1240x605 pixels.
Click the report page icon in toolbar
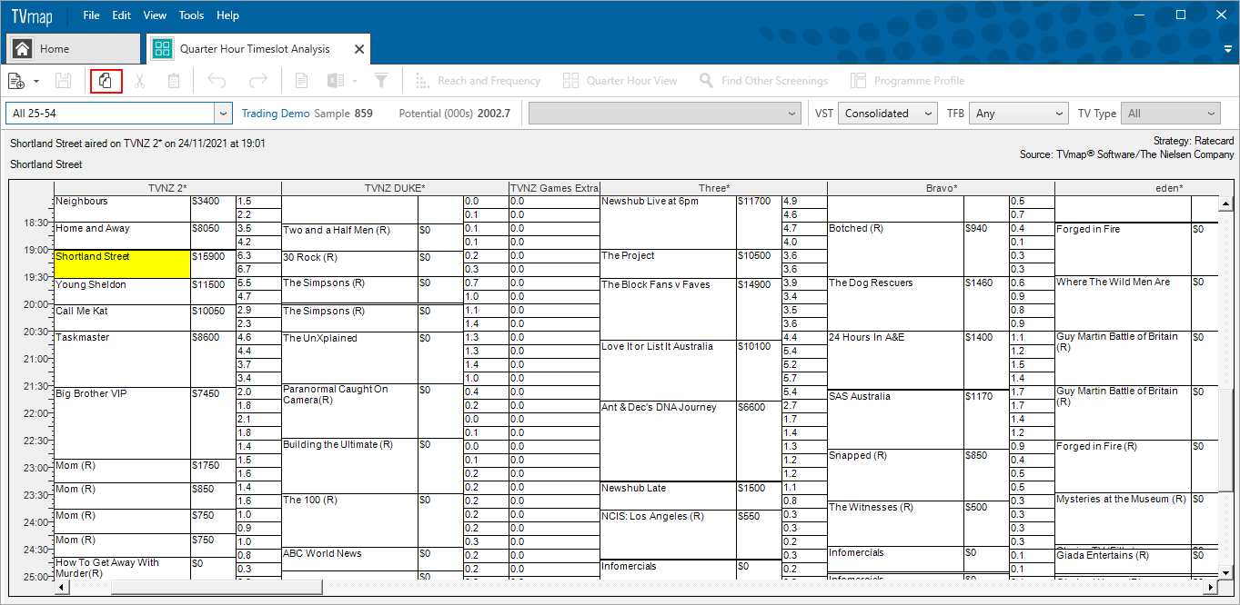tap(302, 81)
